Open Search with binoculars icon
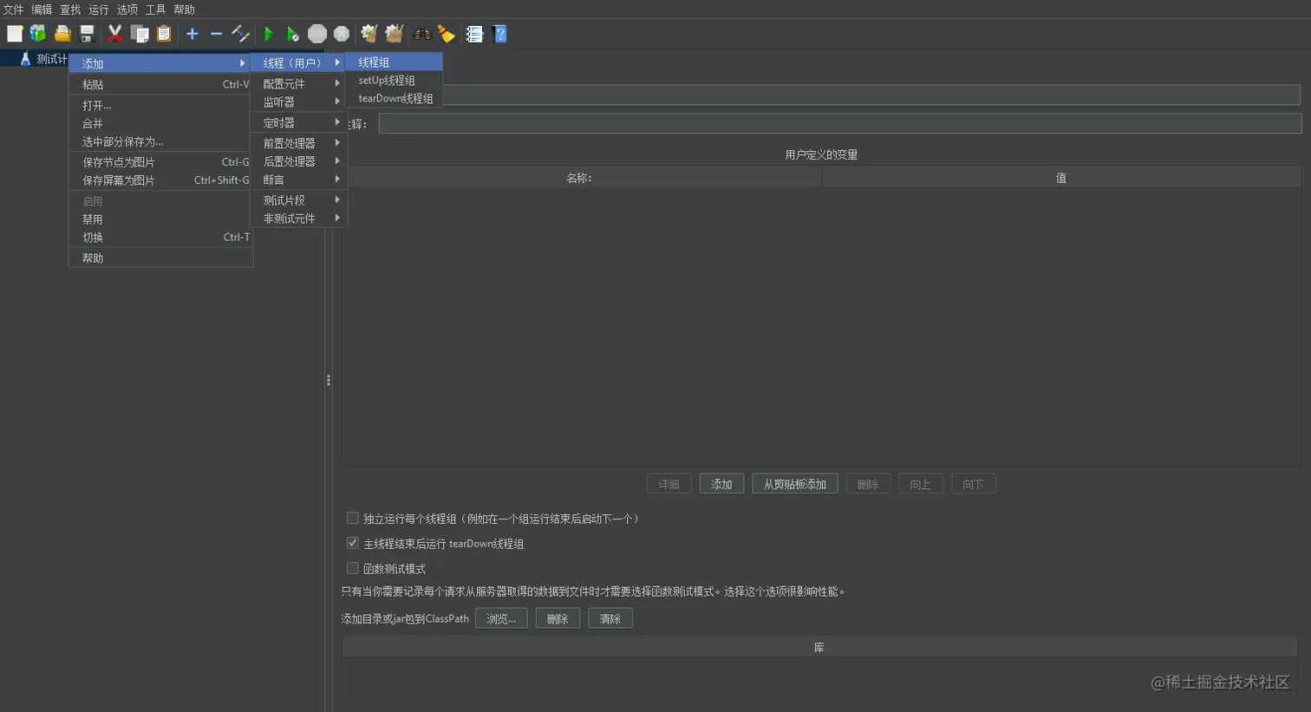 point(422,34)
